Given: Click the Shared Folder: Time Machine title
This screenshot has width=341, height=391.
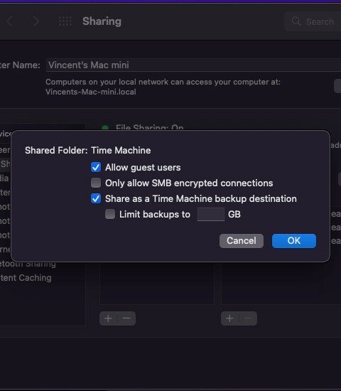Looking at the screenshot, I should (x=88, y=151).
